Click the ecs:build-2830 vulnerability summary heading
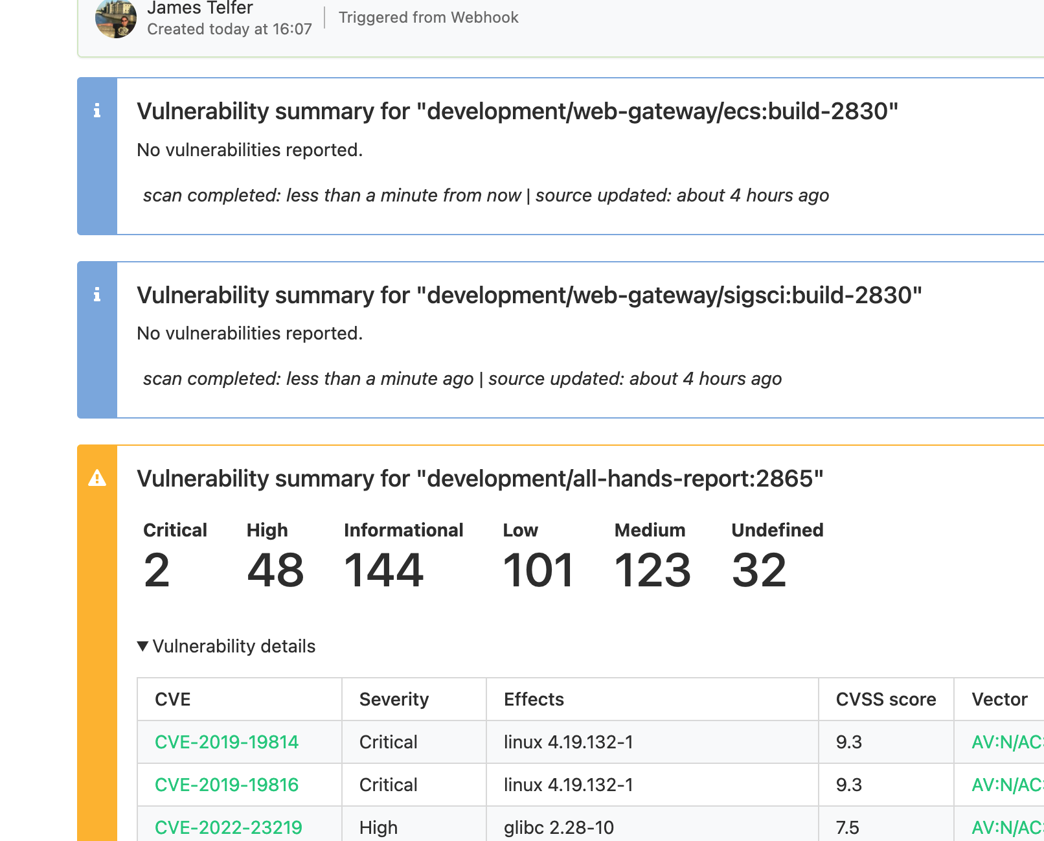1044x841 pixels. [x=517, y=111]
